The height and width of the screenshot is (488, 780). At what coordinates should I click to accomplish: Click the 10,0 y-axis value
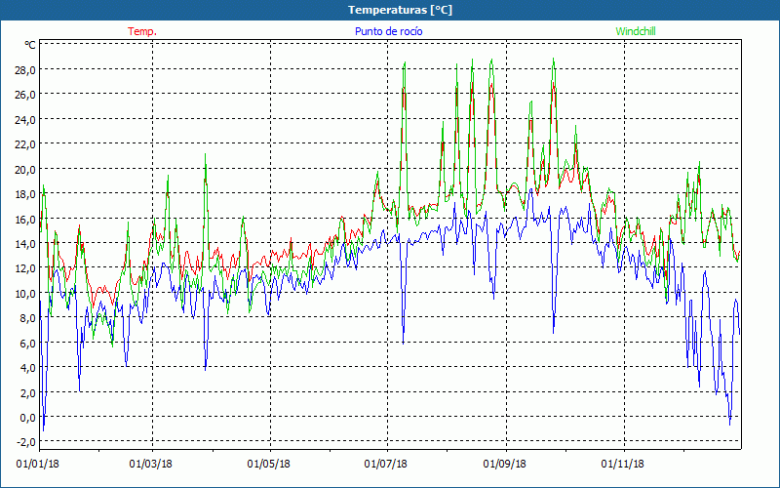(25, 294)
